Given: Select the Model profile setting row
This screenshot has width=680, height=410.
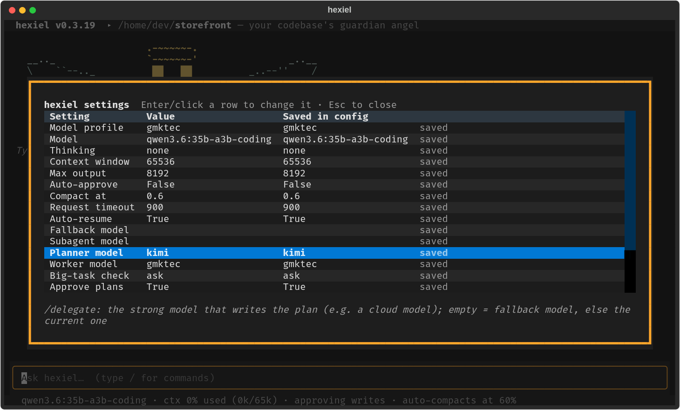Looking at the screenshot, I should [x=334, y=128].
